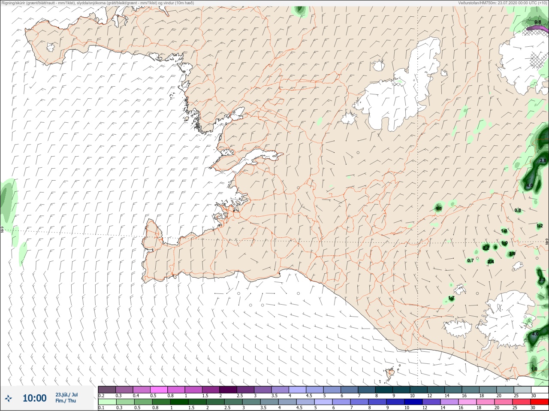The width and height of the screenshot is (549, 411).
Task: Pick the navy blue swatch at 10 in lower legend
Action: 413,402
